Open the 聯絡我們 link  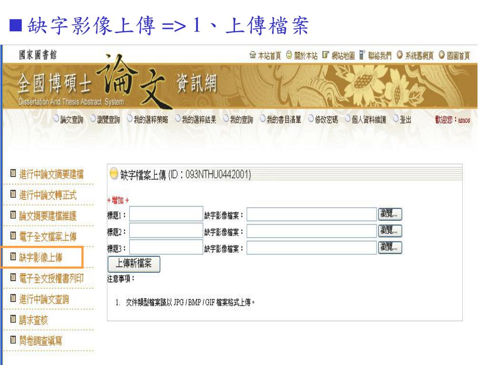click(x=380, y=56)
